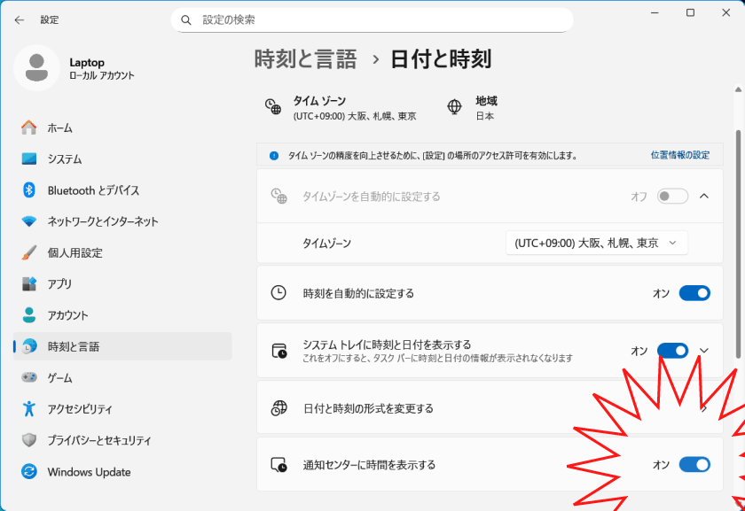Turn off 時刻を自動的に設定する switch

point(694,293)
